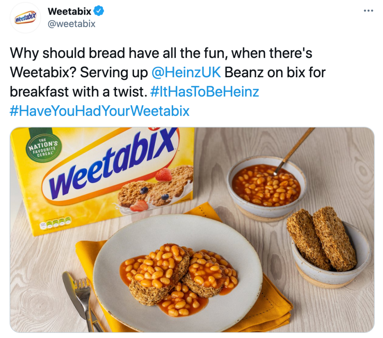The height and width of the screenshot is (338, 383).
Task: Click the Weetabix display name
Action: 69,11
